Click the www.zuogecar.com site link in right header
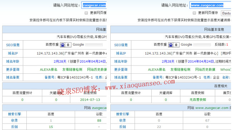232x130 pixels. [212, 108]
